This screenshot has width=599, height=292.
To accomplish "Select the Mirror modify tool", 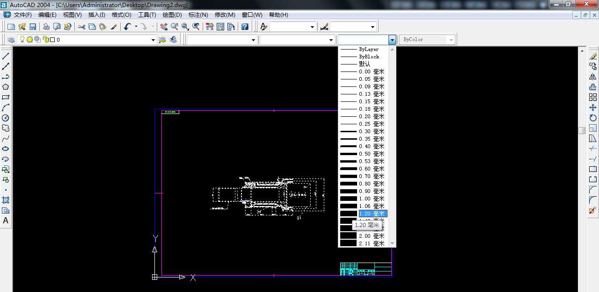I will (593, 77).
